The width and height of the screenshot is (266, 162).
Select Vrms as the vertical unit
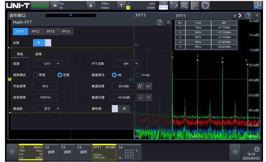point(138,75)
